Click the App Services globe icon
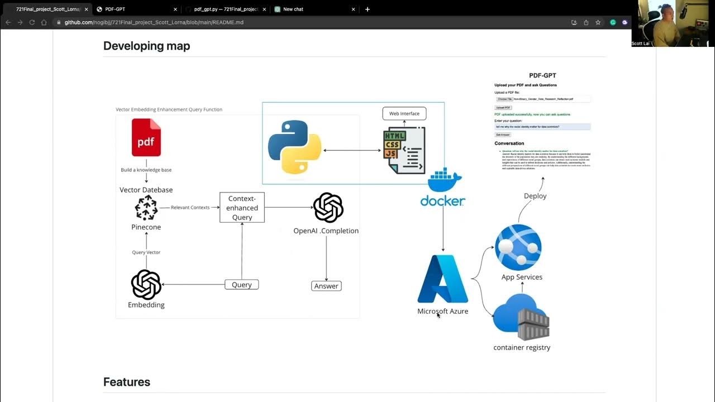Viewport: 715px width, 402px height. [x=518, y=247]
